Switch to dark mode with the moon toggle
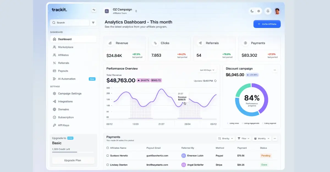 pos(252,11)
